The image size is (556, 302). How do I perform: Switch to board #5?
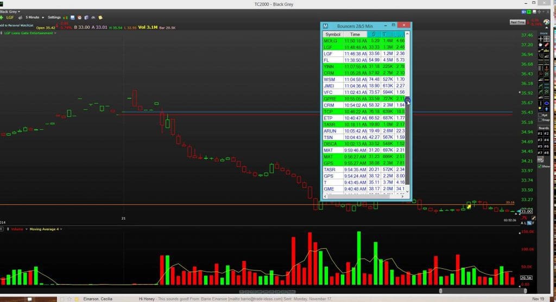click(x=540, y=147)
